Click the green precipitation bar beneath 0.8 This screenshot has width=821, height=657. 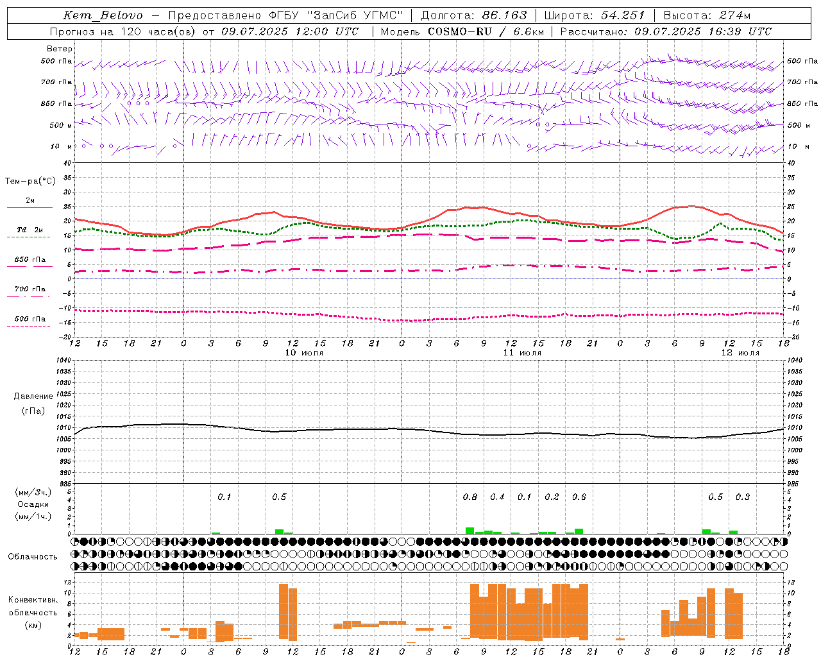[x=470, y=531]
